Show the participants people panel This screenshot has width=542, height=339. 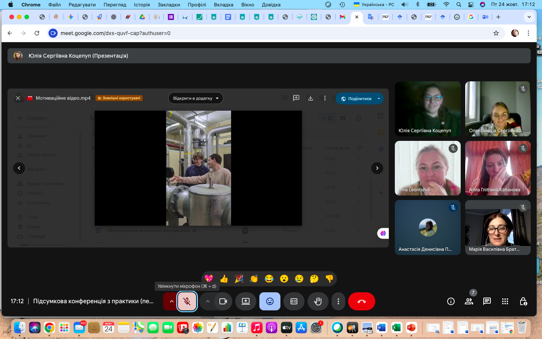469,301
